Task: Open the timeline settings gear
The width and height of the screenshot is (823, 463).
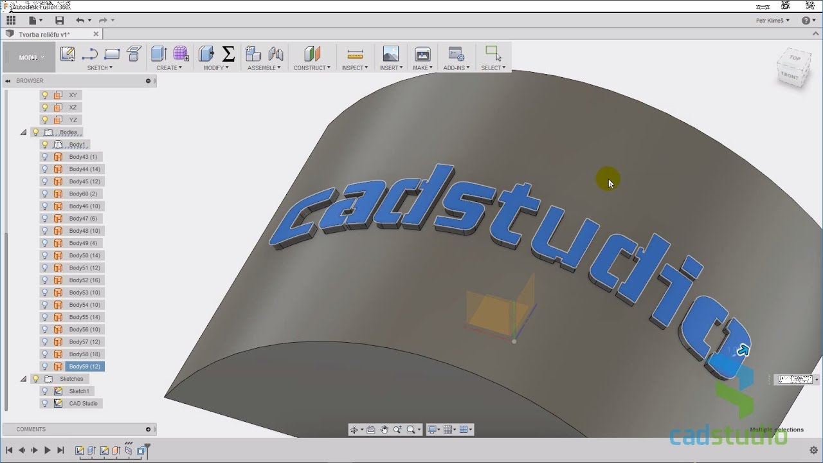Action: click(x=813, y=450)
